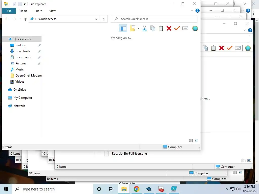This screenshot has width=259, height=194.
Task: Unpin Pictures using its pin icon
Action: [x=39, y=63]
